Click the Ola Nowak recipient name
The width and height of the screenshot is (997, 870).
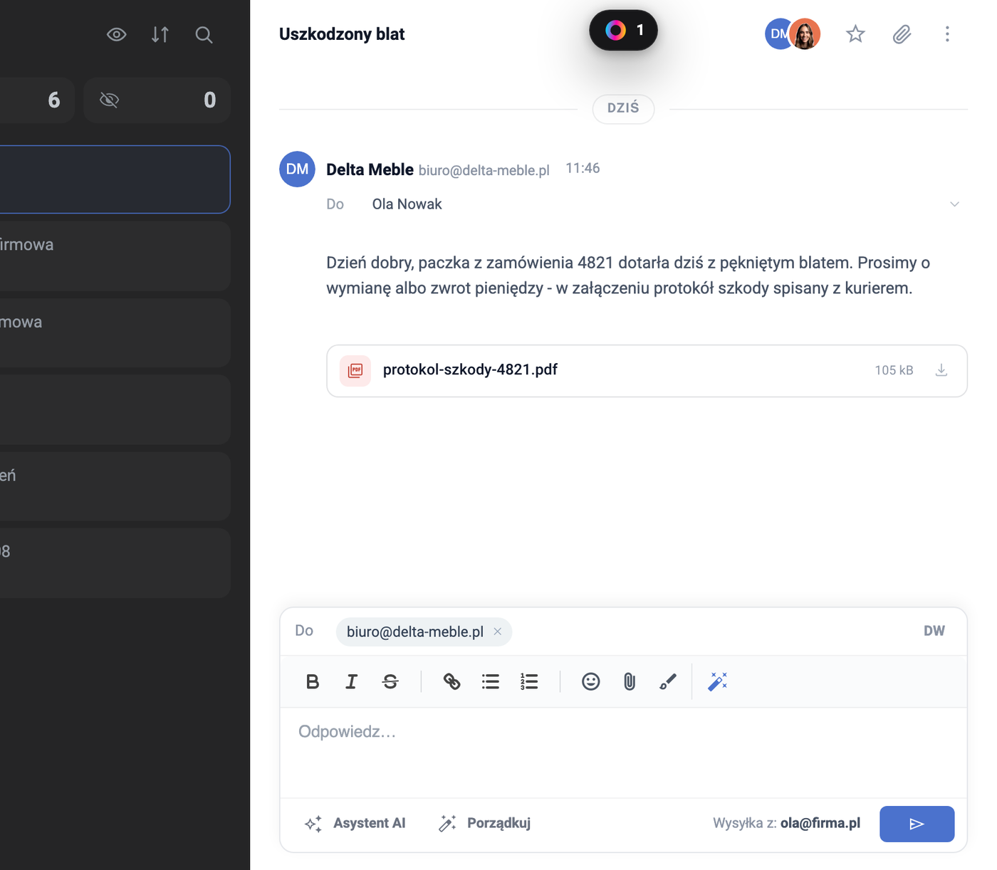[x=407, y=204]
